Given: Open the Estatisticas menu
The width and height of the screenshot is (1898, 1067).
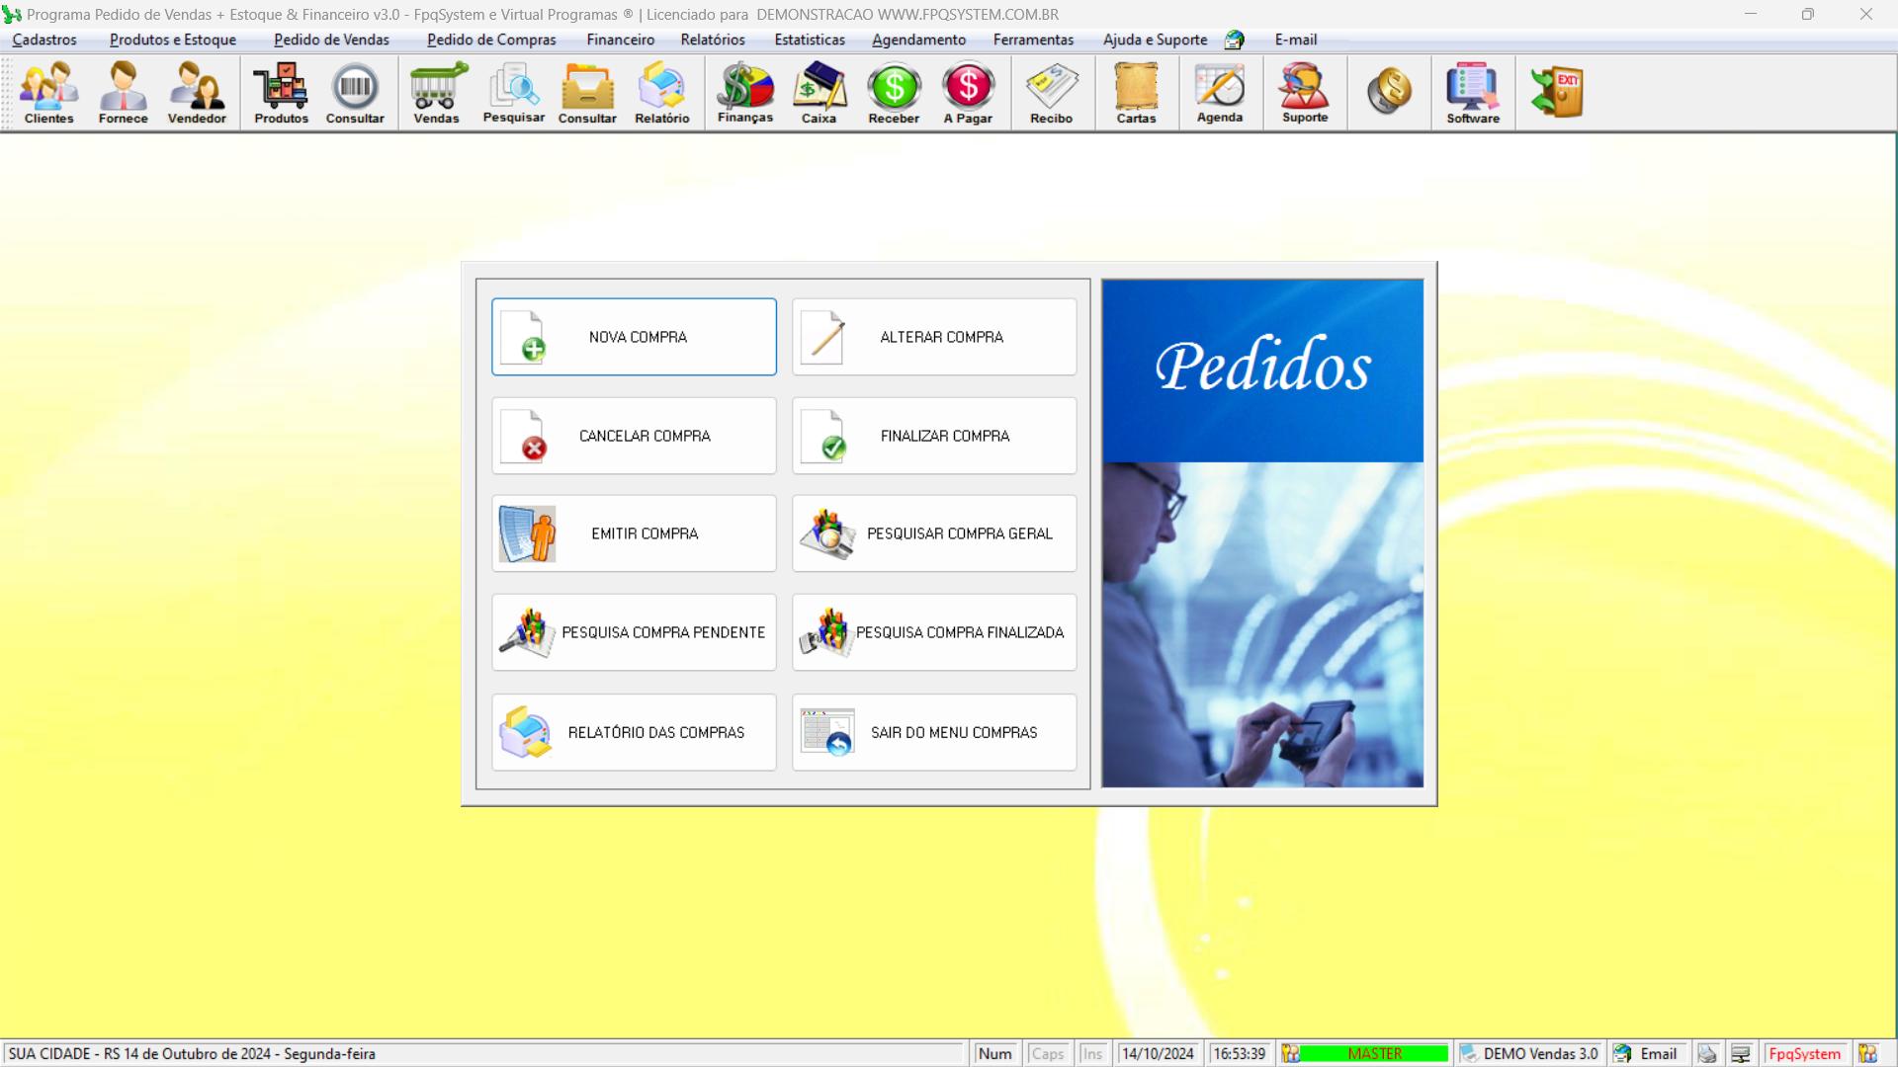Looking at the screenshot, I should pos(810,40).
